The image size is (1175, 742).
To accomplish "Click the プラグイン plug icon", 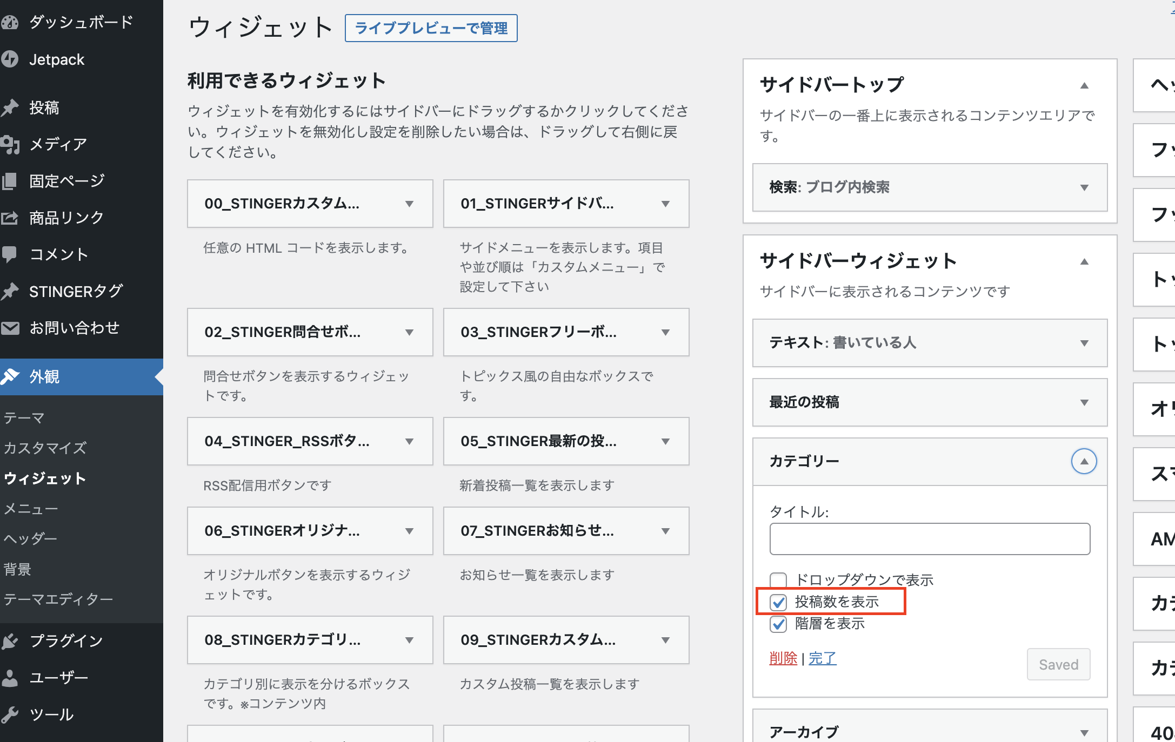I will (10, 640).
